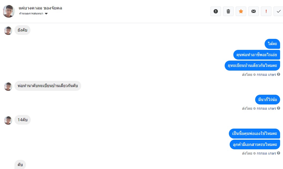Click avatar beside the 14คับ message
283x169 pixels.
pyautogui.click(x=8, y=120)
